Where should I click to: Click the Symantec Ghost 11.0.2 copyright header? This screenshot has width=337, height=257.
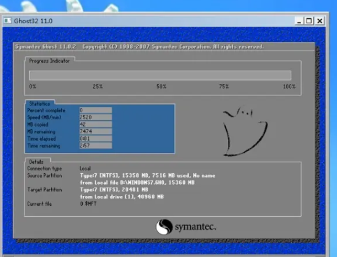[x=140, y=47]
